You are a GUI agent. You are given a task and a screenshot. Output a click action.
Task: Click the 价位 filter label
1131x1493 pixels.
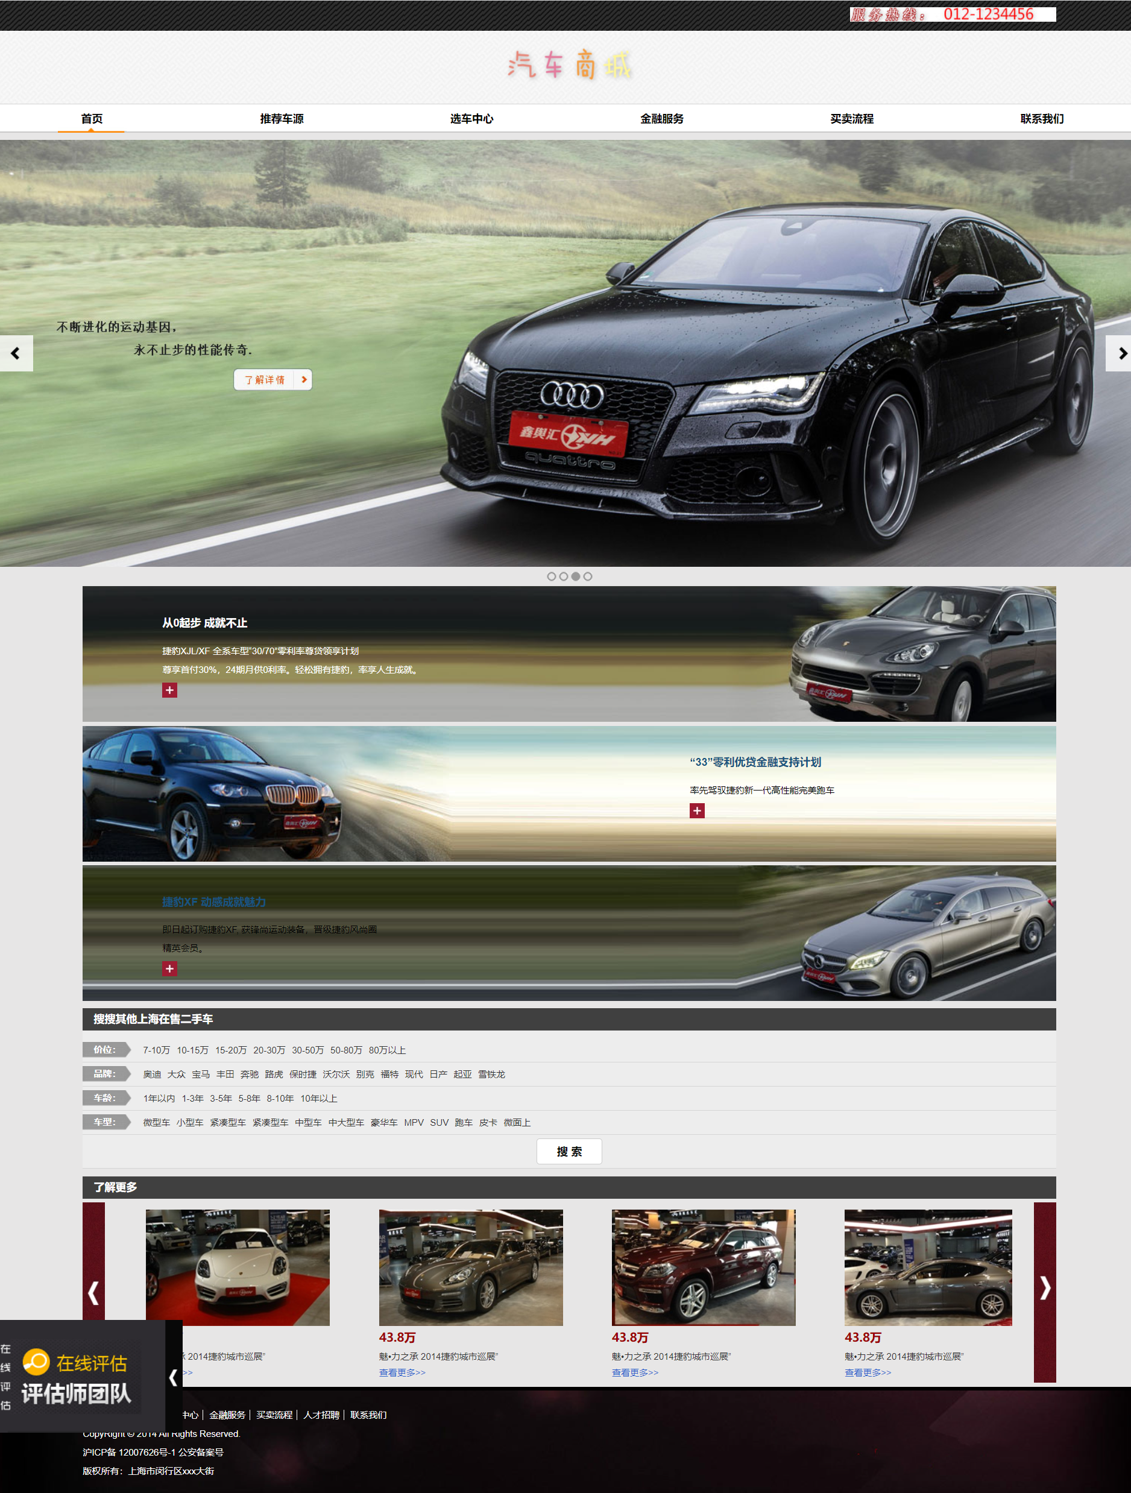tap(107, 1050)
